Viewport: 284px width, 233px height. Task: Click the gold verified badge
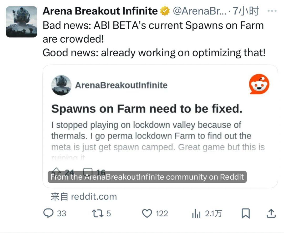[165, 11]
